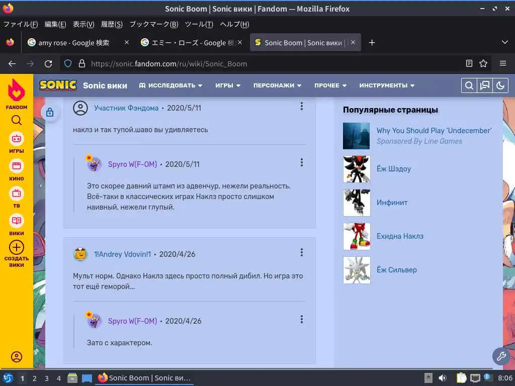Open Fandom sidebar search magnifier
Viewport: 515px width, 386px height.
point(17,120)
